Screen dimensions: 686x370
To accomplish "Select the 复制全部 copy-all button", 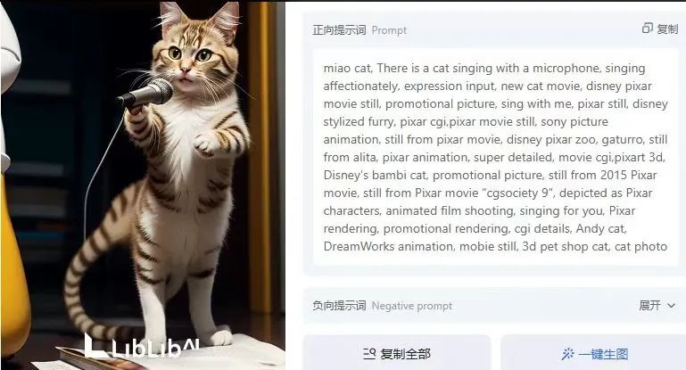I will click(x=397, y=353).
